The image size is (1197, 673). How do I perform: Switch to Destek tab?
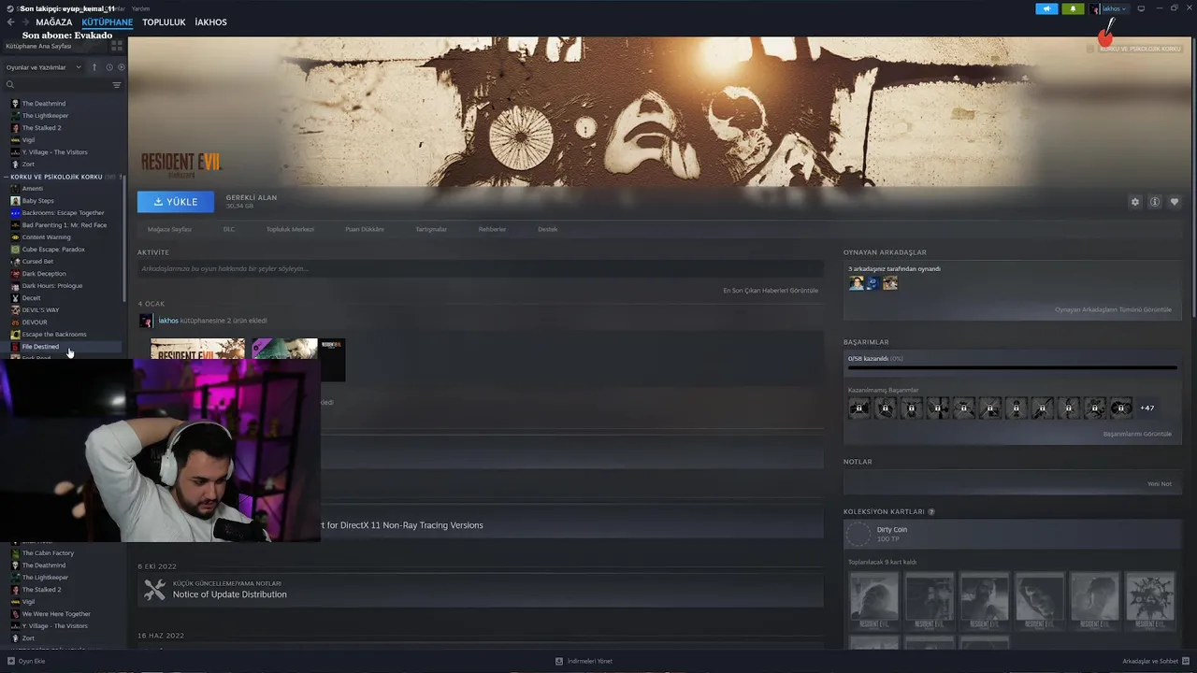tap(547, 229)
